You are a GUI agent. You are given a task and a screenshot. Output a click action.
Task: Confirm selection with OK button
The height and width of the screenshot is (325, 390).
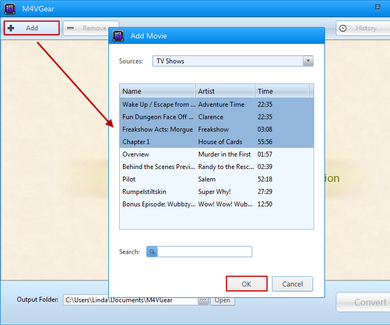coord(246,284)
